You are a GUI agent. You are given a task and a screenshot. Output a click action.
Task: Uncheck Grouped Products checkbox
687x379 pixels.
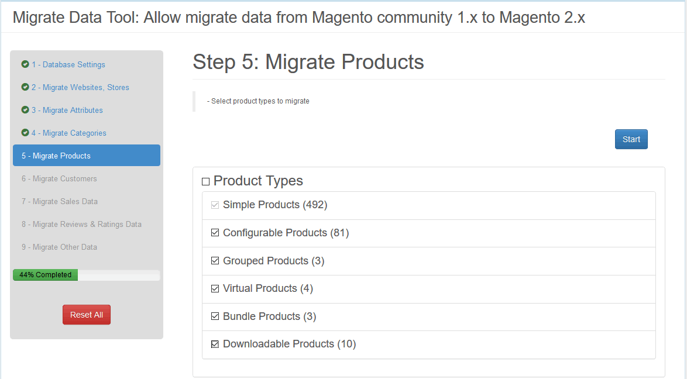tap(215, 261)
